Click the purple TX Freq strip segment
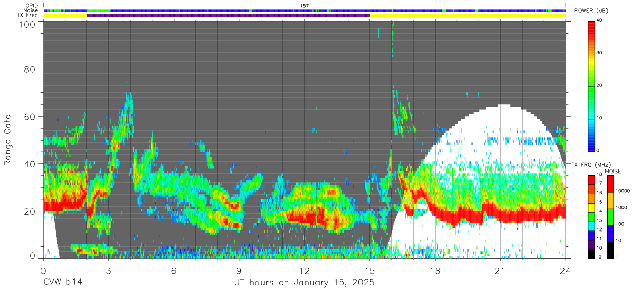The height and width of the screenshot is (293, 636). pos(228,16)
